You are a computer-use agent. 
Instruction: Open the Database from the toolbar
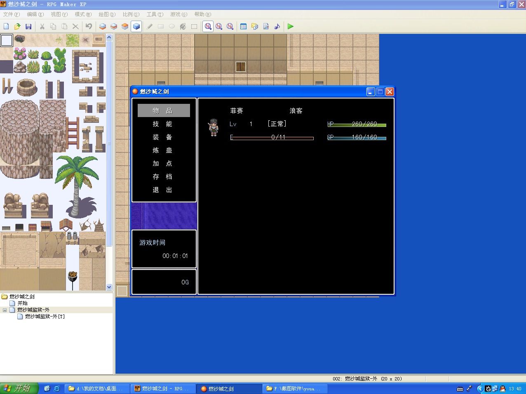click(x=244, y=26)
